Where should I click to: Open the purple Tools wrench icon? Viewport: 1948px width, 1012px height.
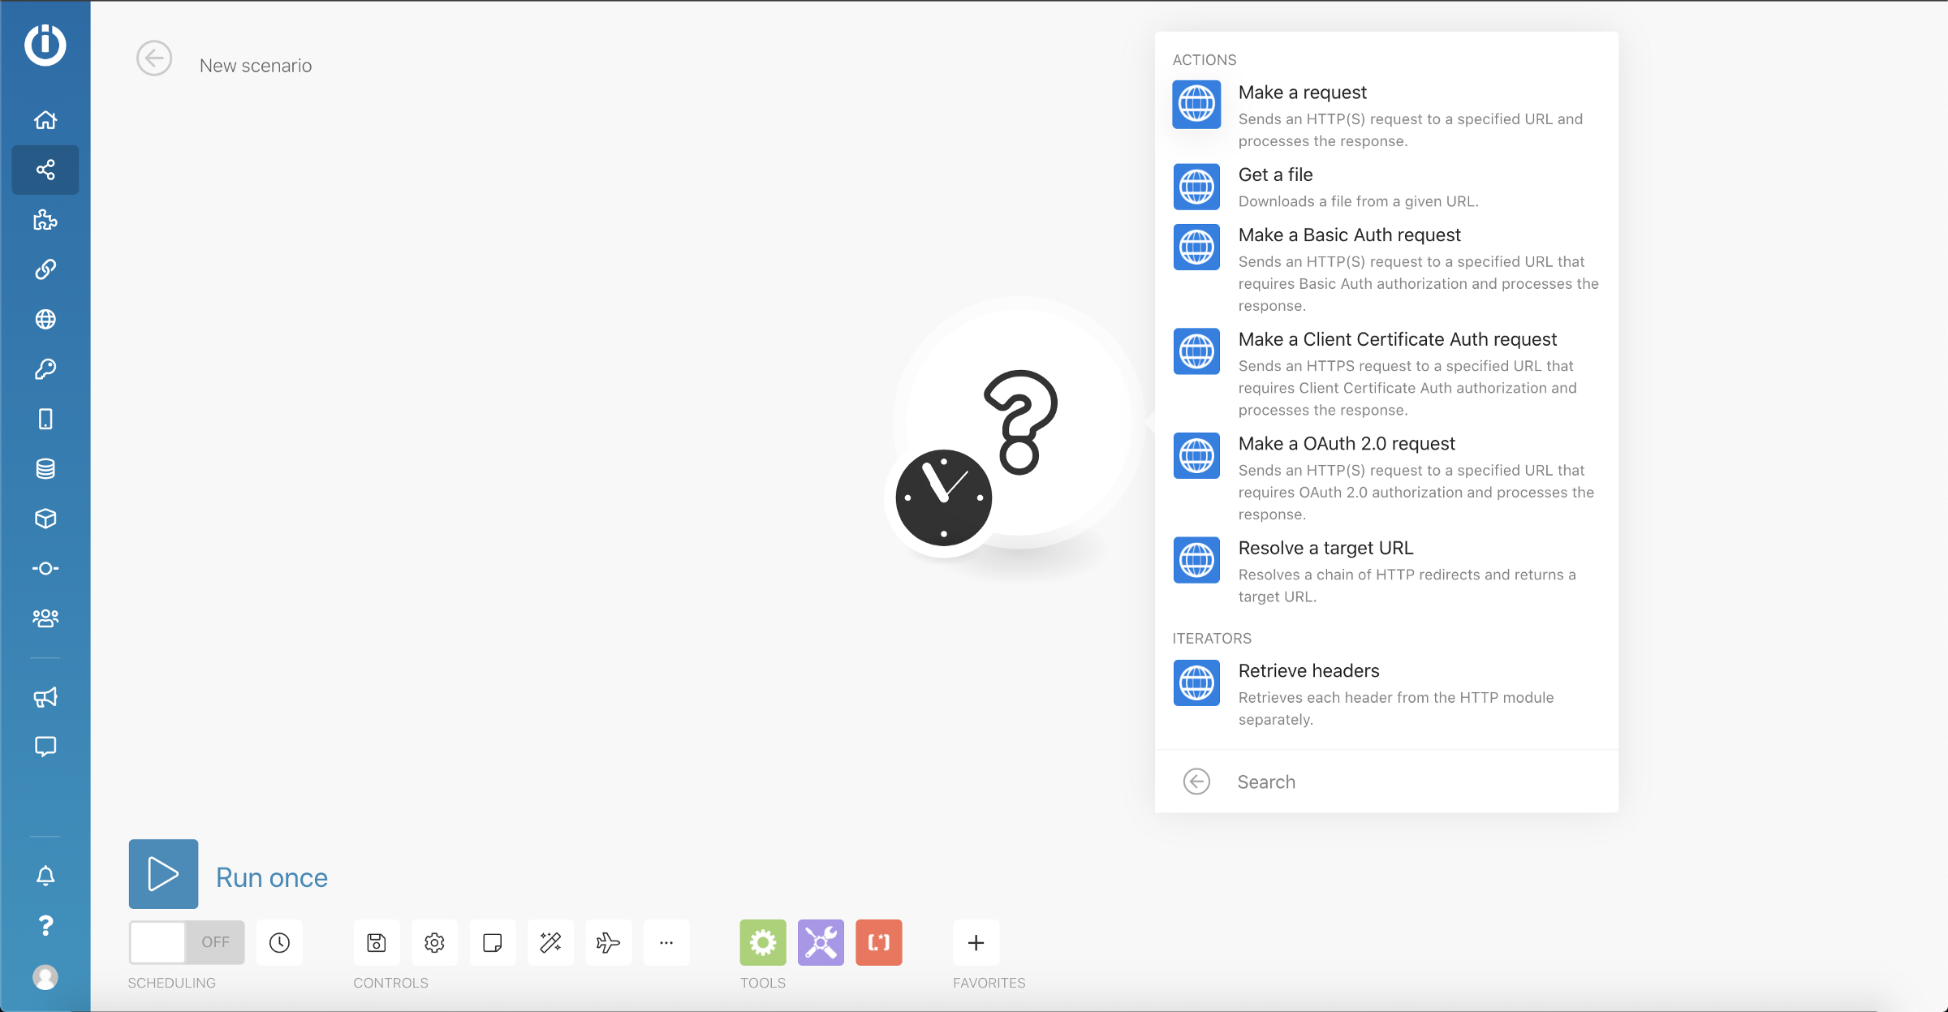click(821, 942)
